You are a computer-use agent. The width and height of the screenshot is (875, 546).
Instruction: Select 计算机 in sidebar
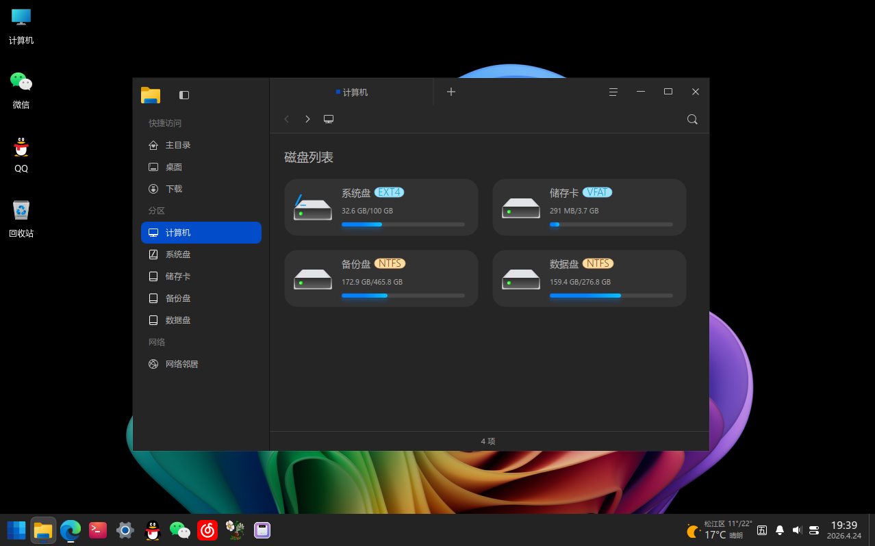[x=201, y=233]
